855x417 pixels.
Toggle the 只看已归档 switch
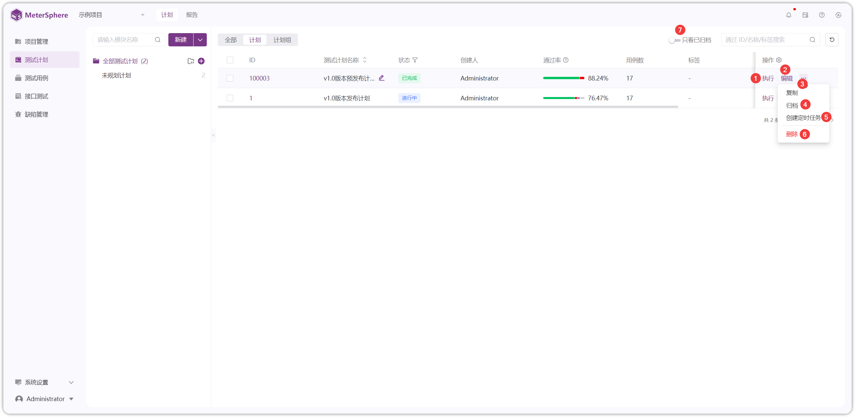[x=674, y=40]
